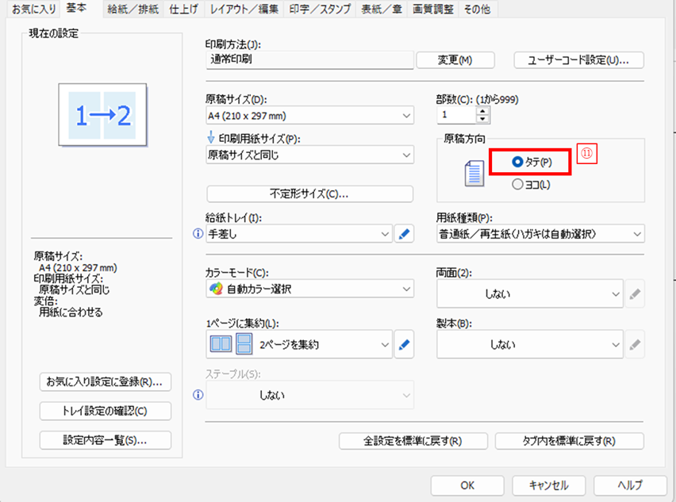Increase 部数 with the up arrow
This screenshot has width=676, height=502.
(483, 111)
